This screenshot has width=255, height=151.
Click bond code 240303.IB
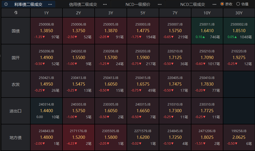(78, 104)
